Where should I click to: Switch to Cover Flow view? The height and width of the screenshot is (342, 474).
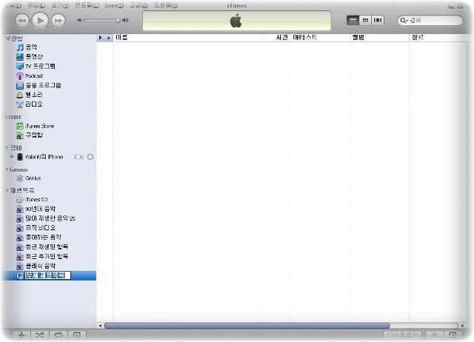point(378,20)
